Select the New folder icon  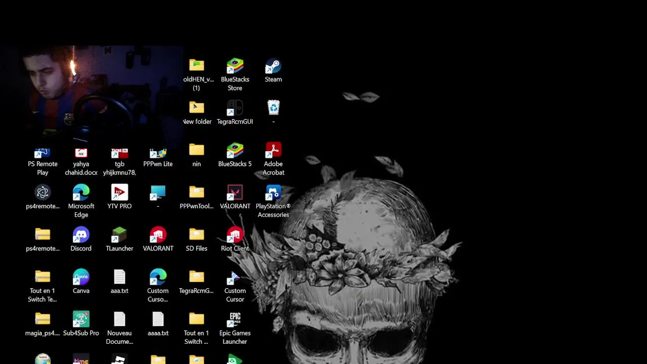(197, 113)
